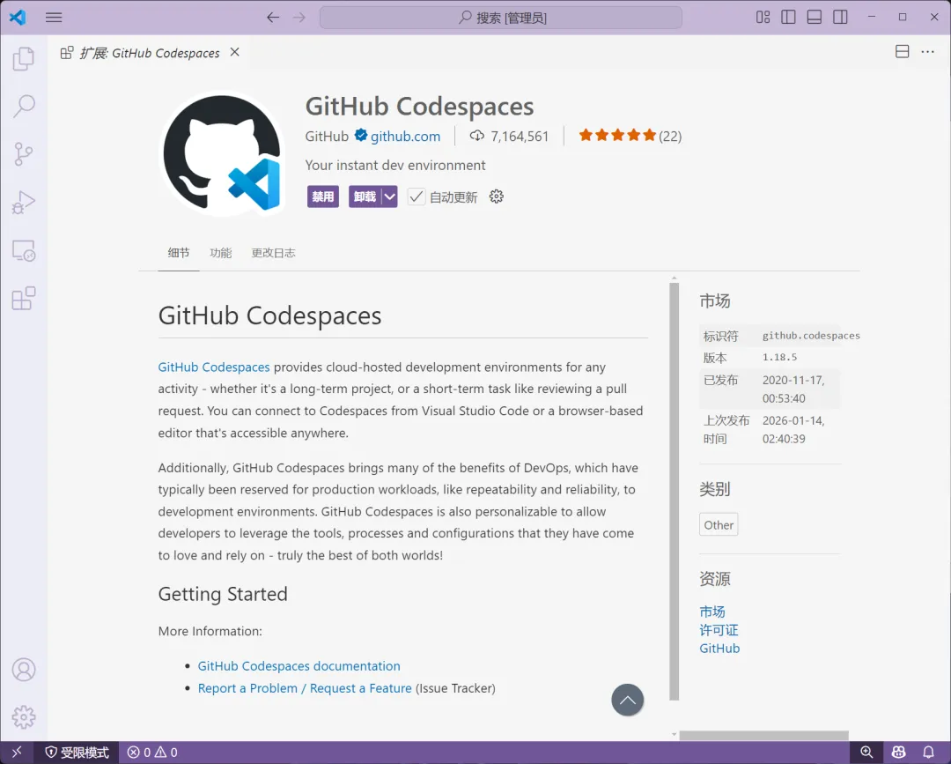
Task: Click the scrollbar up arrow
Action: [x=675, y=278]
